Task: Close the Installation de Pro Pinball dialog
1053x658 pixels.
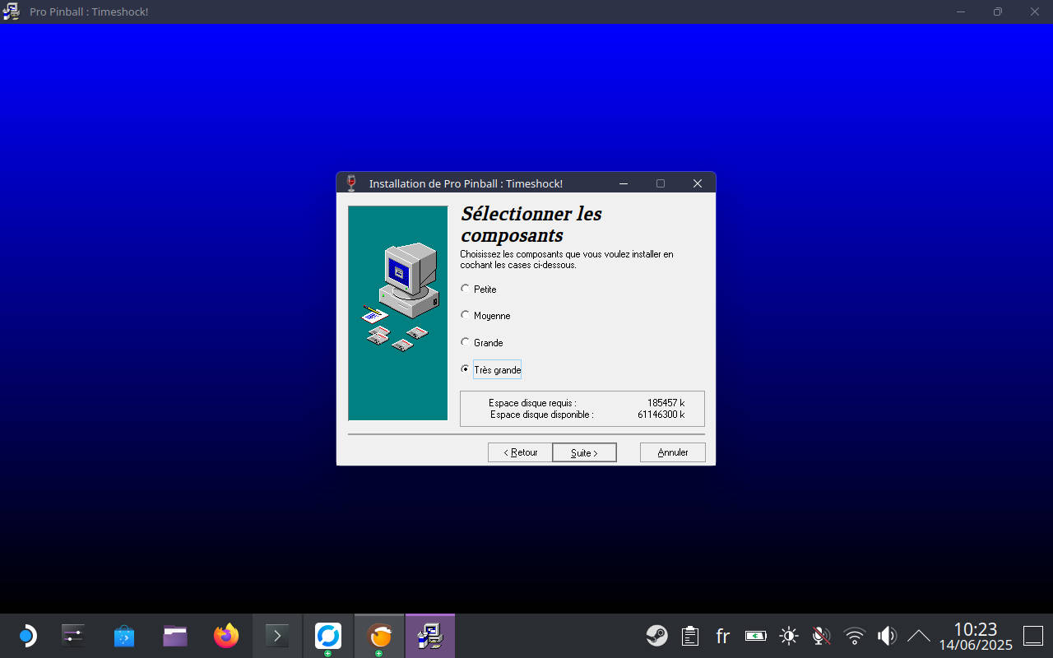Action: coord(698,183)
